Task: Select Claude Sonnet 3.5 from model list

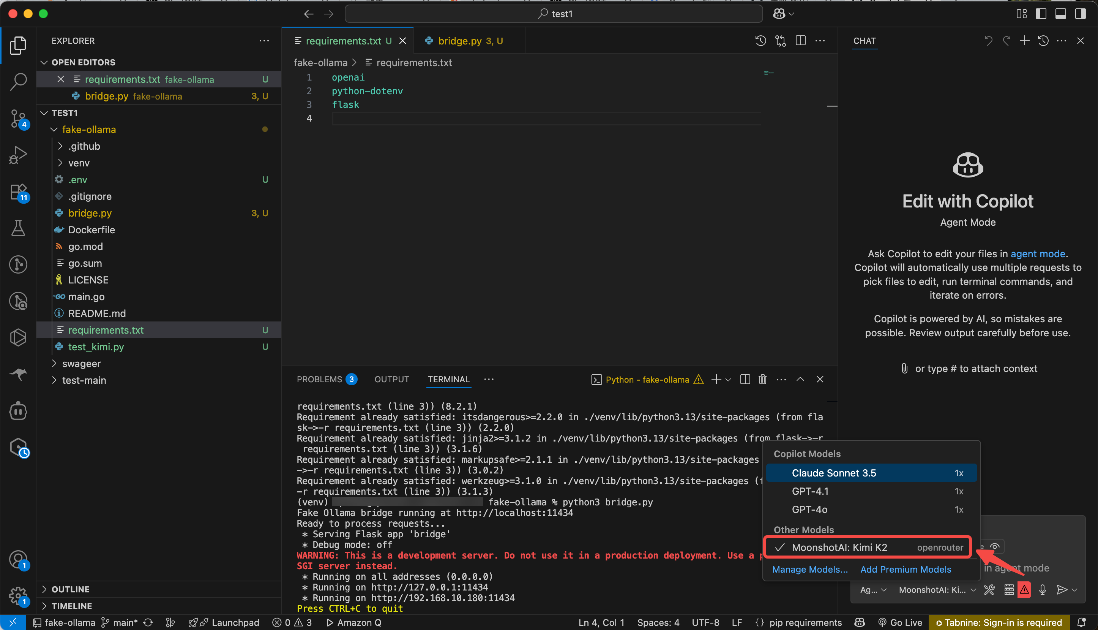Action: coord(833,473)
